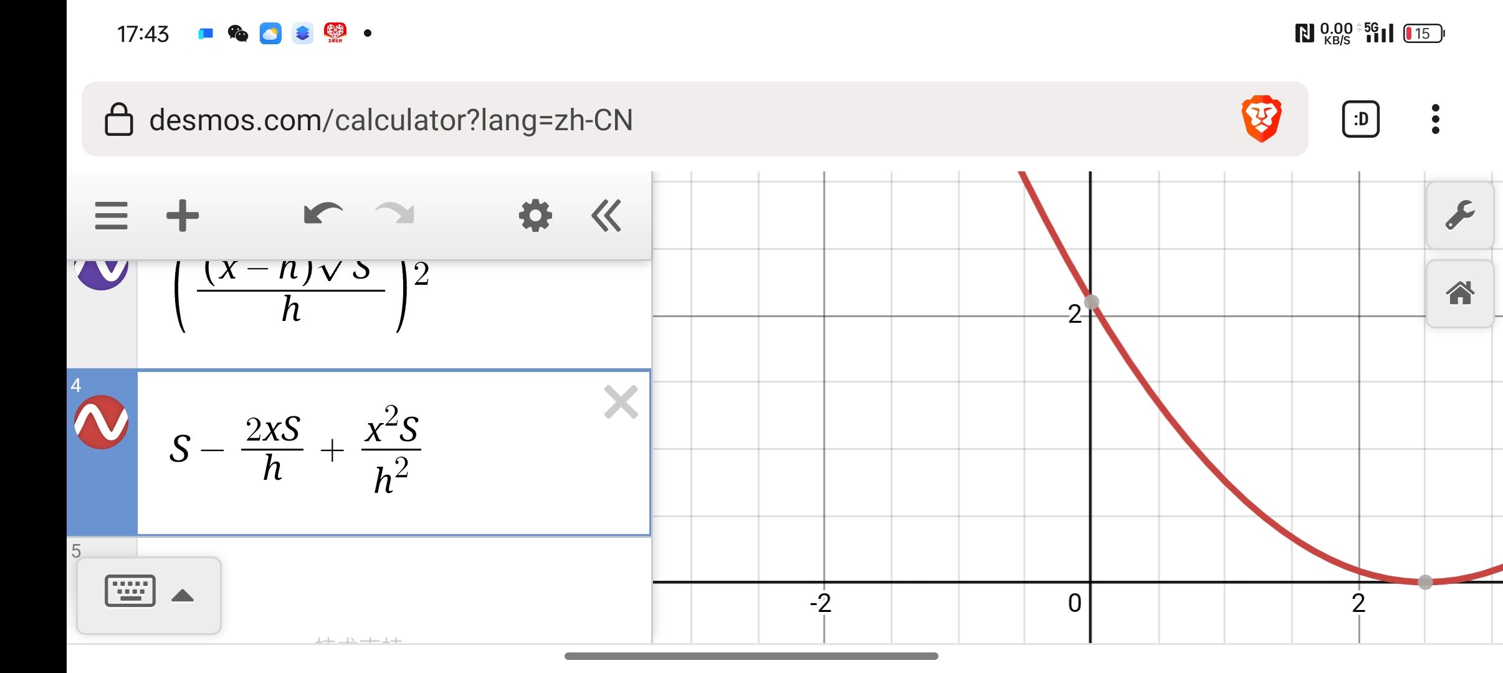This screenshot has width=1503, height=673.
Task: Select the curve's minimum point on x-axis
Action: pyautogui.click(x=1425, y=582)
